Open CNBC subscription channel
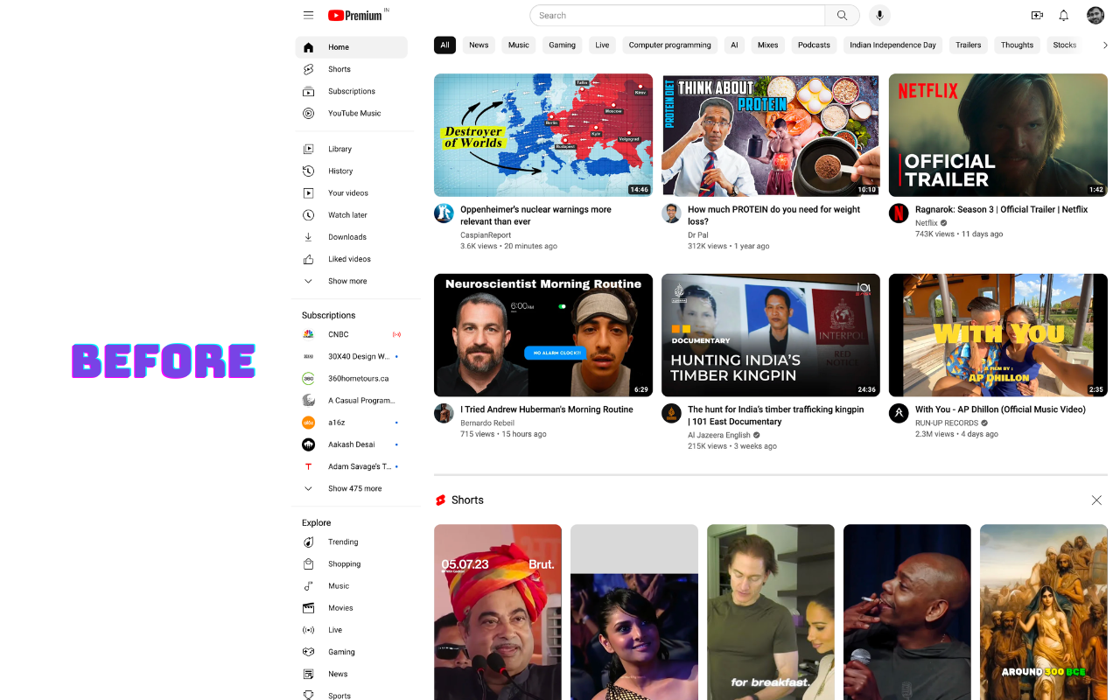The width and height of the screenshot is (1120, 700). [351, 334]
